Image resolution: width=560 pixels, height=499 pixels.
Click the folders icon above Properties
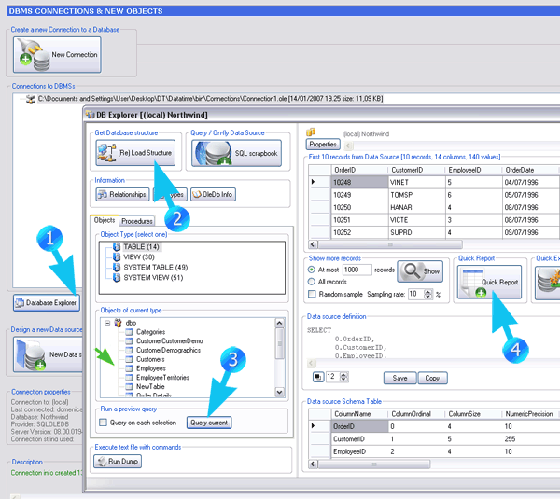pyautogui.click(x=311, y=132)
